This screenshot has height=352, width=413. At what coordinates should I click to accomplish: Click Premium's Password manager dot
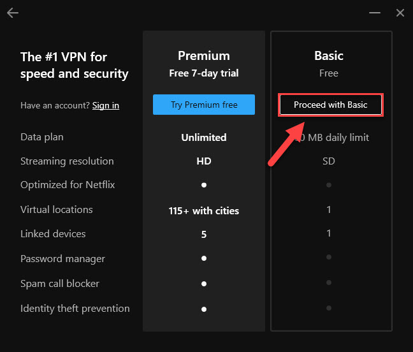point(204,258)
